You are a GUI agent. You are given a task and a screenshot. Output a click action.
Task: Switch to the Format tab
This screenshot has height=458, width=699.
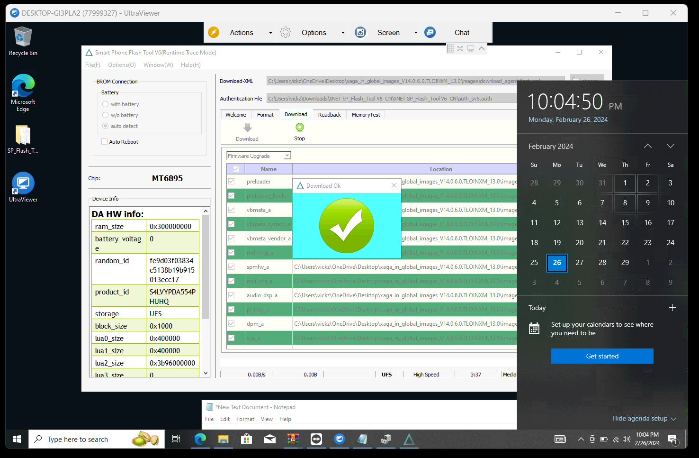click(x=265, y=115)
